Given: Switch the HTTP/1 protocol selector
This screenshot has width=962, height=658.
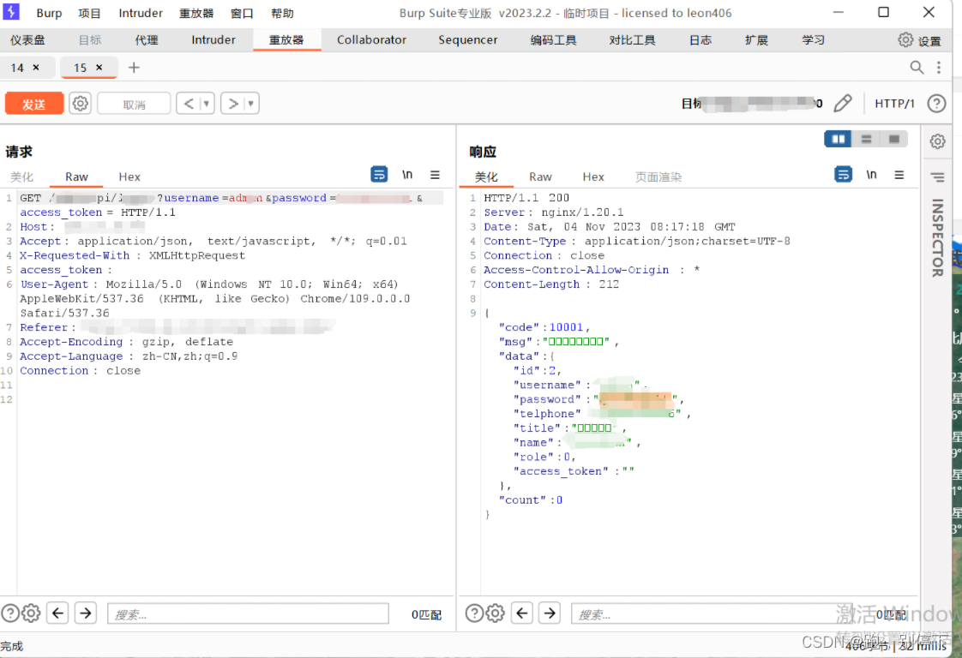Looking at the screenshot, I should pos(894,104).
